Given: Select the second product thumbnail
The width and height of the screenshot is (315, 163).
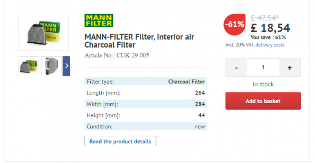Looking at the screenshot, I should 51,66.
